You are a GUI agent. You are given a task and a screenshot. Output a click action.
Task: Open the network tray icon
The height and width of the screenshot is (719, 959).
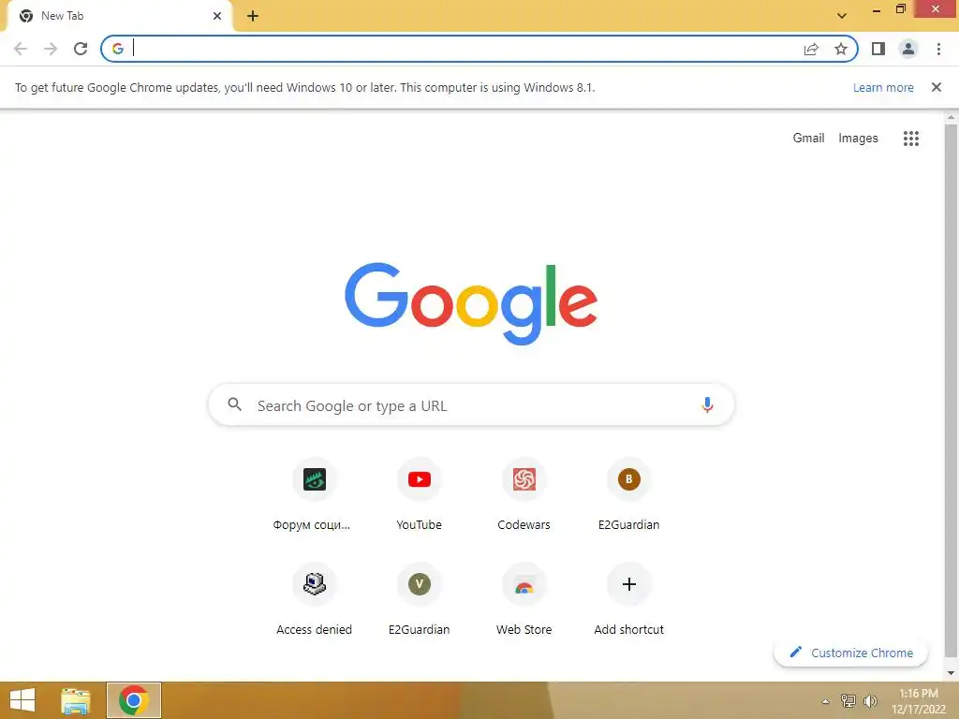pyautogui.click(x=848, y=700)
